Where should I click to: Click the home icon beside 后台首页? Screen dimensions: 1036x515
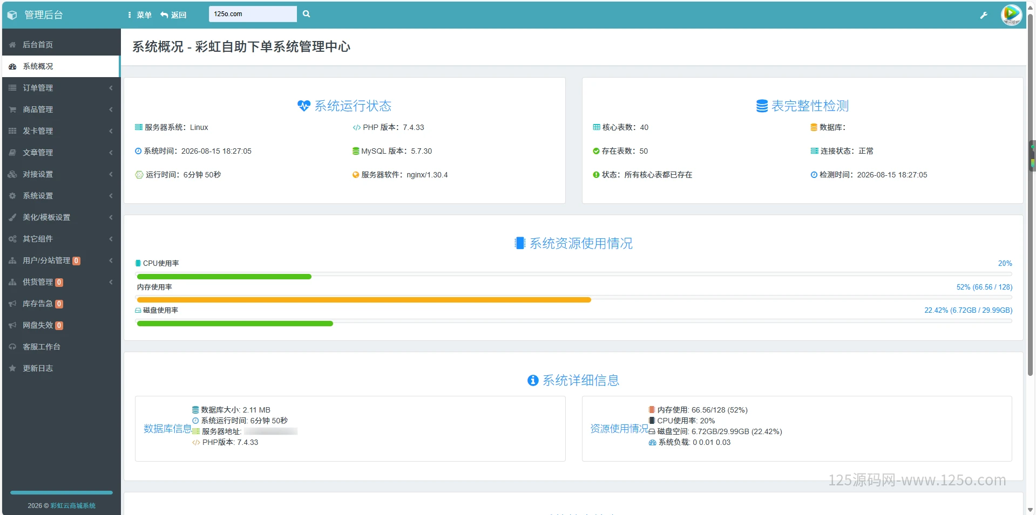coord(12,45)
